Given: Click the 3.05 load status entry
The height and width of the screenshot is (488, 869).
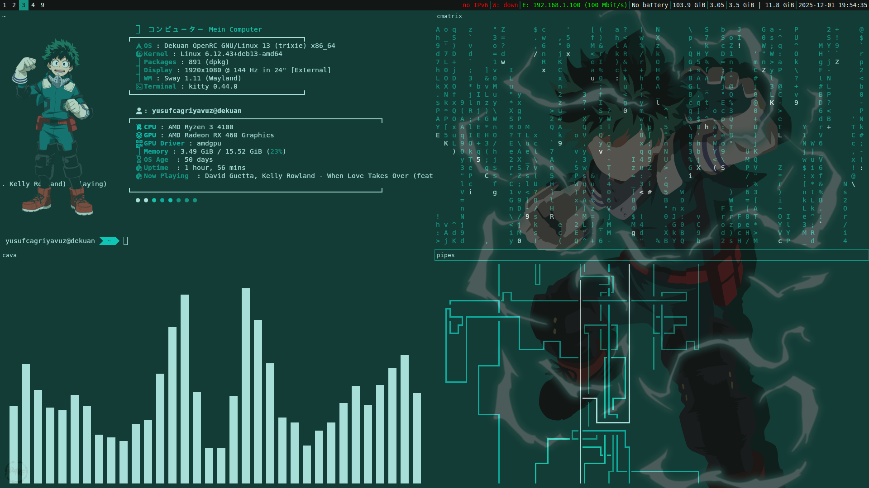Looking at the screenshot, I should pyautogui.click(x=717, y=5).
